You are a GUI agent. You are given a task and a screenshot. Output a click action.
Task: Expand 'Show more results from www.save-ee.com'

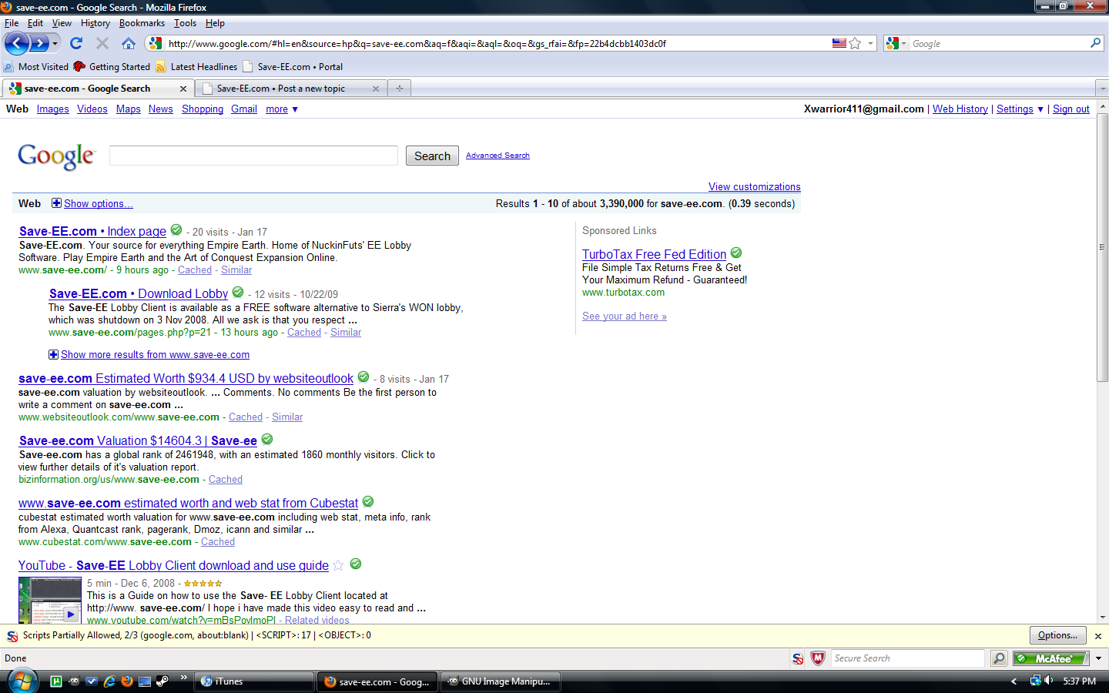pyautogui.click(x=53, y=355)
